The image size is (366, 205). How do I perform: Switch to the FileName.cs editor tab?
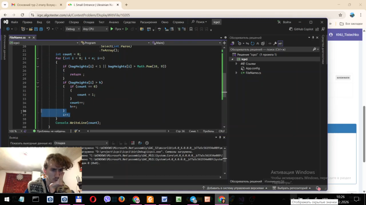coord(17,37)
